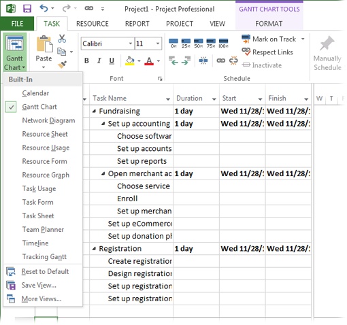The height and width of the screenshot is (325, 347).
Task: Click the red font color button
Action: pyautogui.click(x=149, y=61)
